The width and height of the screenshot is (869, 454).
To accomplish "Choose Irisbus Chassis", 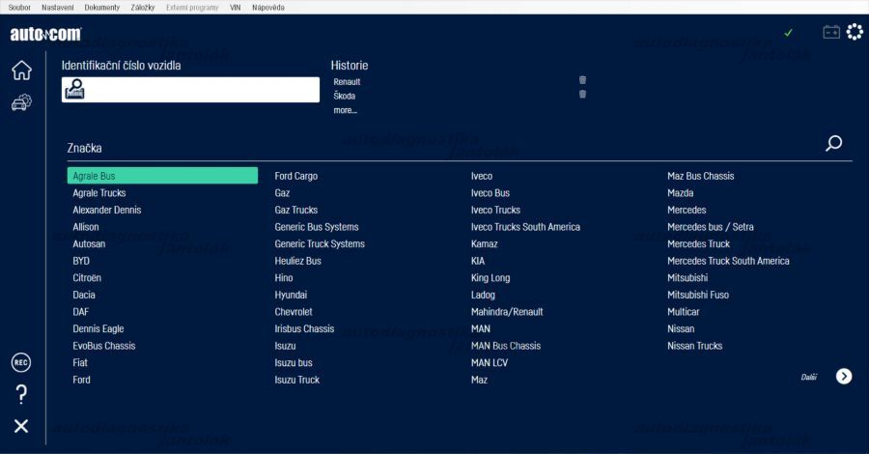I will [304, 328].
